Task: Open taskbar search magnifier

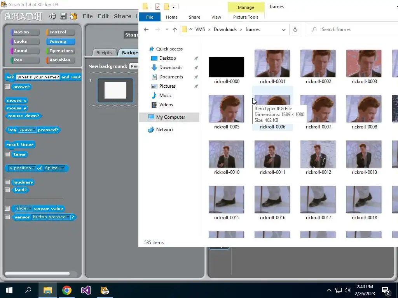Action: [28, 290]
